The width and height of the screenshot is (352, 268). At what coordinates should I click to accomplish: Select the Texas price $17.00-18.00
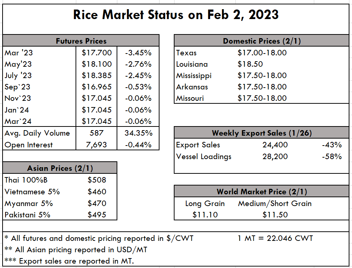point(262,53)
